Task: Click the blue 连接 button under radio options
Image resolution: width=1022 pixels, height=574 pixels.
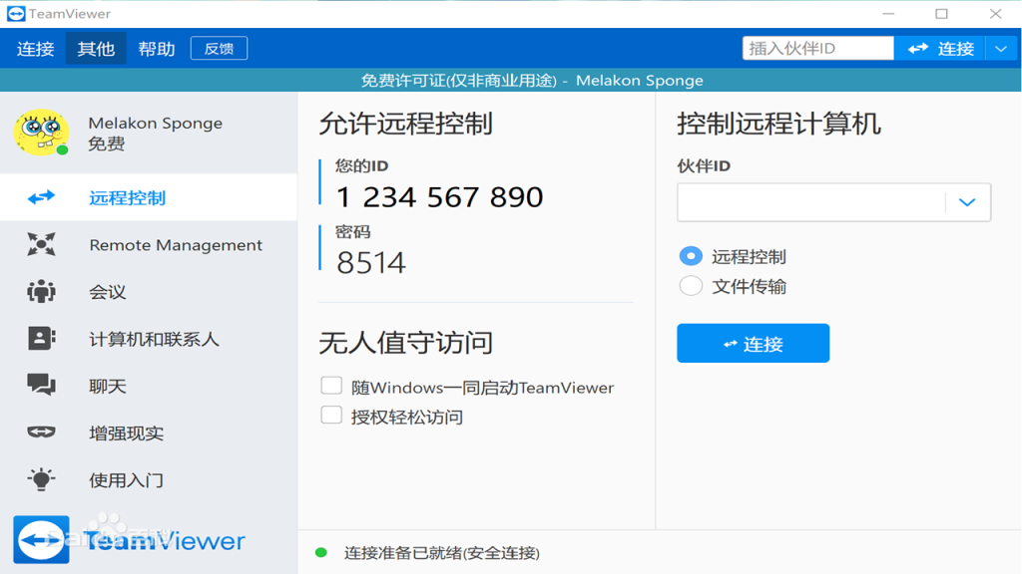Action: coord(753,343)
